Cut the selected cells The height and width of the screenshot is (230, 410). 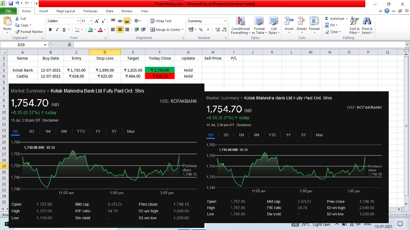[x=20, y=19]
